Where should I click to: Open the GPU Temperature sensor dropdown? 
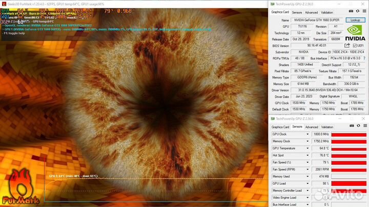click(x=307, y=148)
